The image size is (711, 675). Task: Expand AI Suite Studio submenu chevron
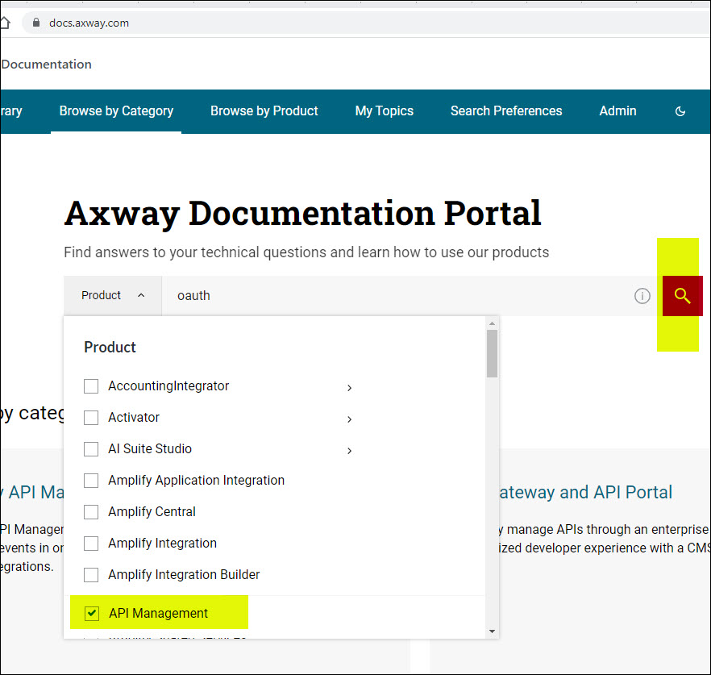(349, 451)
